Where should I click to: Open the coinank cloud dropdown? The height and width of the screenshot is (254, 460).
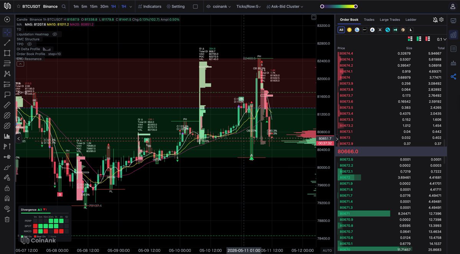(x=219, y=7)
